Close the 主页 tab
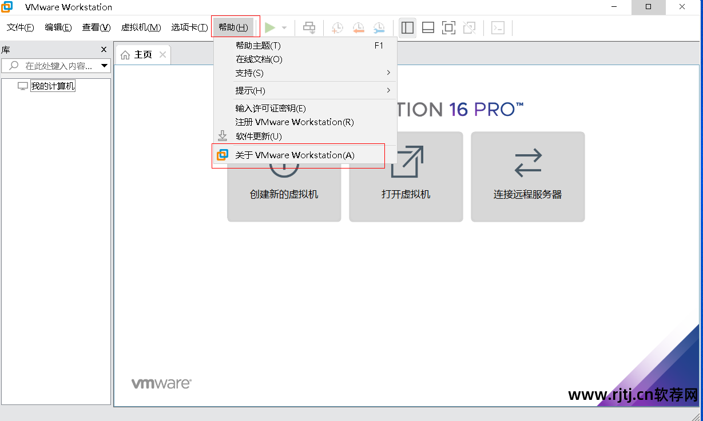The image size is (703, 421). [162, 55]
